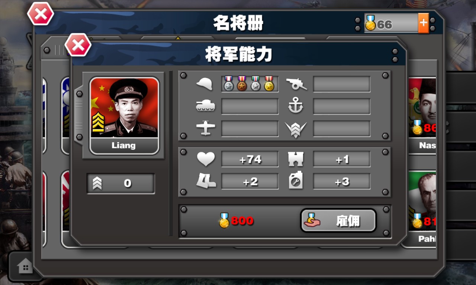The image size is (476, 285).
Task: Select General Liang's portrait
Action: tap(124, 115)
